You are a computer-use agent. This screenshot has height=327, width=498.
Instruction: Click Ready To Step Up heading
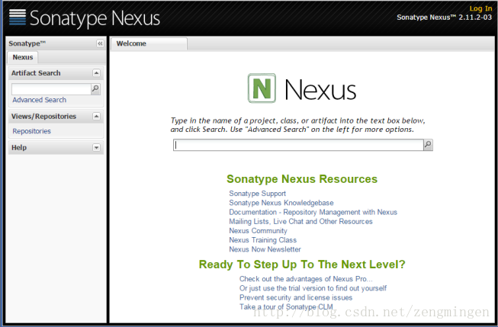point(302,264)
